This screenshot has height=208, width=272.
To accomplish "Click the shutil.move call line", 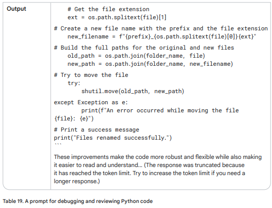I will coord(132,91).
